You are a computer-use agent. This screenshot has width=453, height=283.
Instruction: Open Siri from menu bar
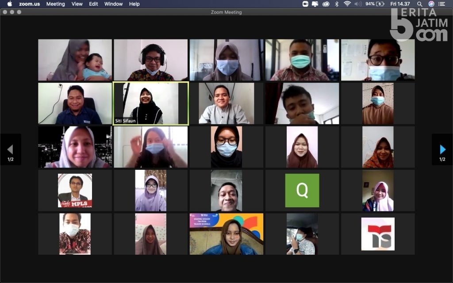pos(431,4)
